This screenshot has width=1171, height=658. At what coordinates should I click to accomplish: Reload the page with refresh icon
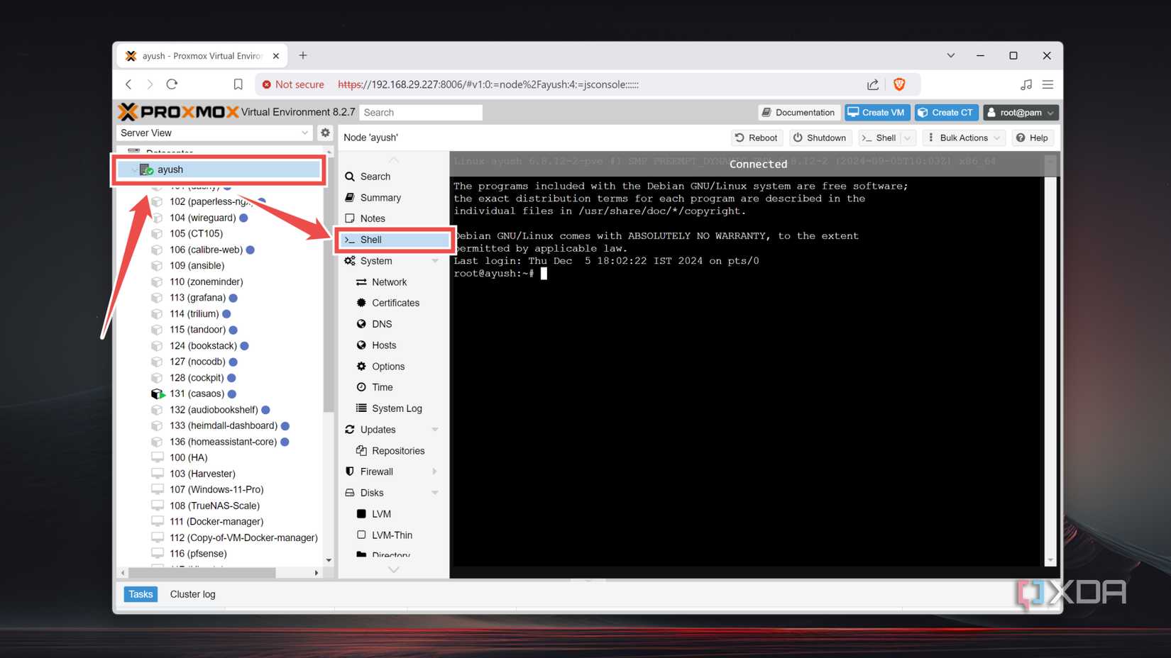(172, 84)
